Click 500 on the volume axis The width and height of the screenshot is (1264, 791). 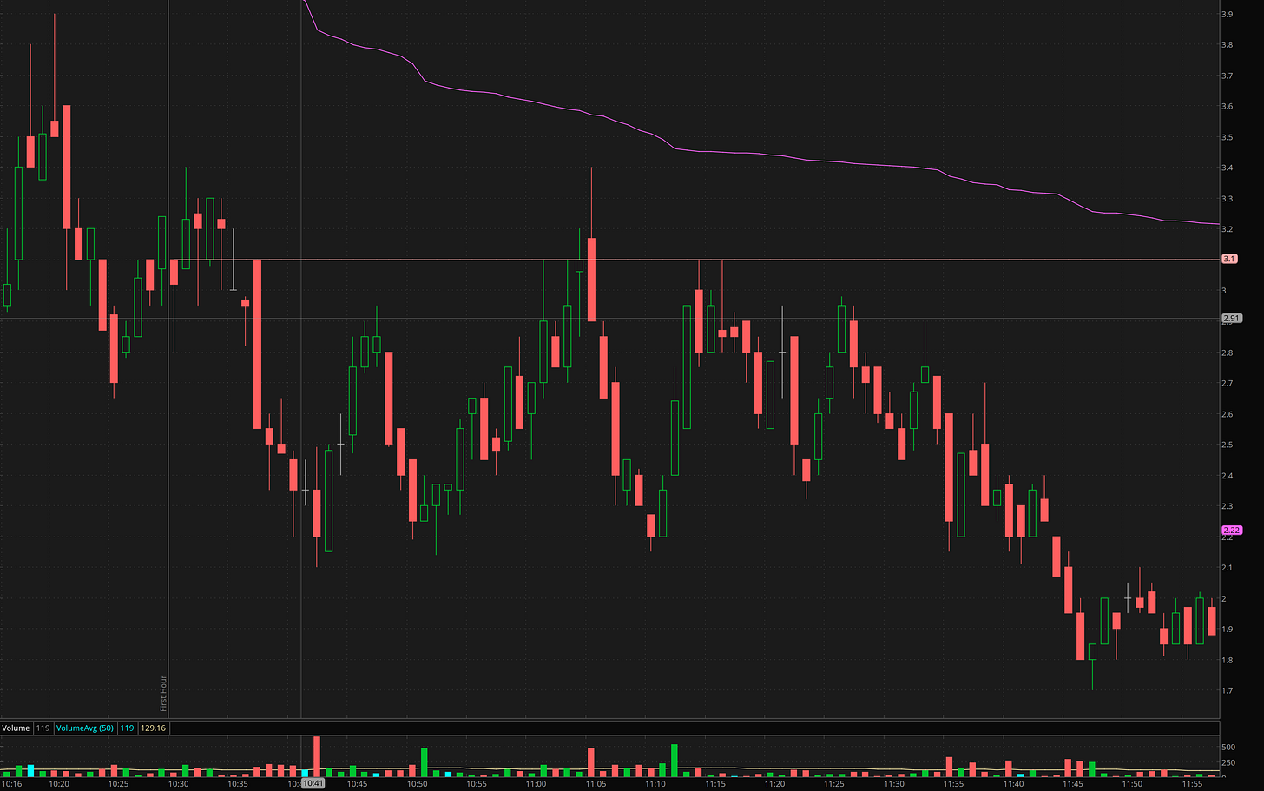(1228, 747)
